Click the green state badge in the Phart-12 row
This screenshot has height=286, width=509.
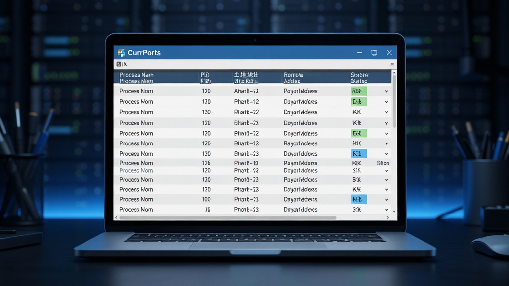359,101
